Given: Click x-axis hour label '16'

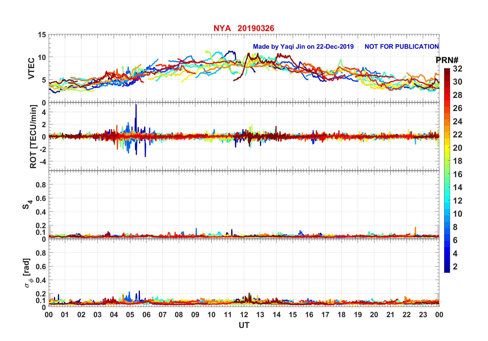Looking at the screenshot, I should [309, 315].
